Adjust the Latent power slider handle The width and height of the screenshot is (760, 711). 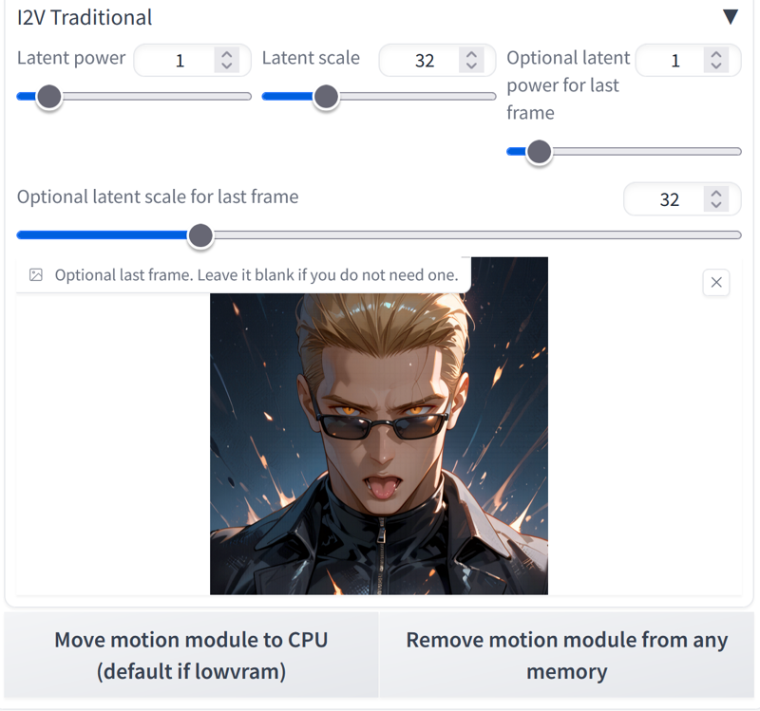pyautogui.click(x=49, y=97)
